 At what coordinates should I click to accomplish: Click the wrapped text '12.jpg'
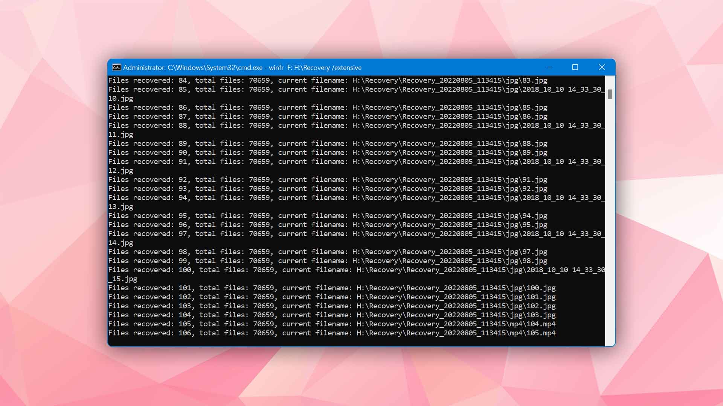pyautogui.click(x=120, y=171)
